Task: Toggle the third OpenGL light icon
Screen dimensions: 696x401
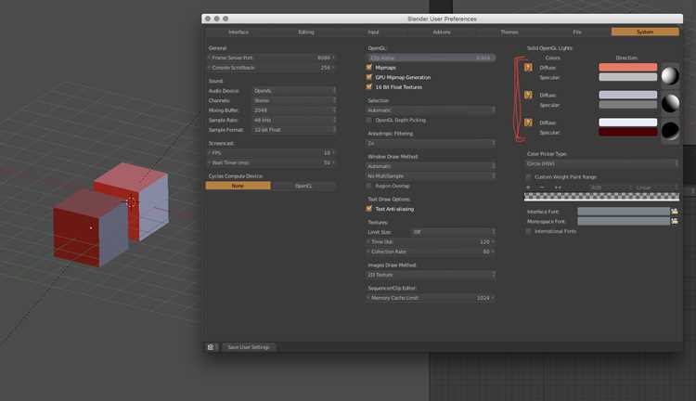Action: 528,123
